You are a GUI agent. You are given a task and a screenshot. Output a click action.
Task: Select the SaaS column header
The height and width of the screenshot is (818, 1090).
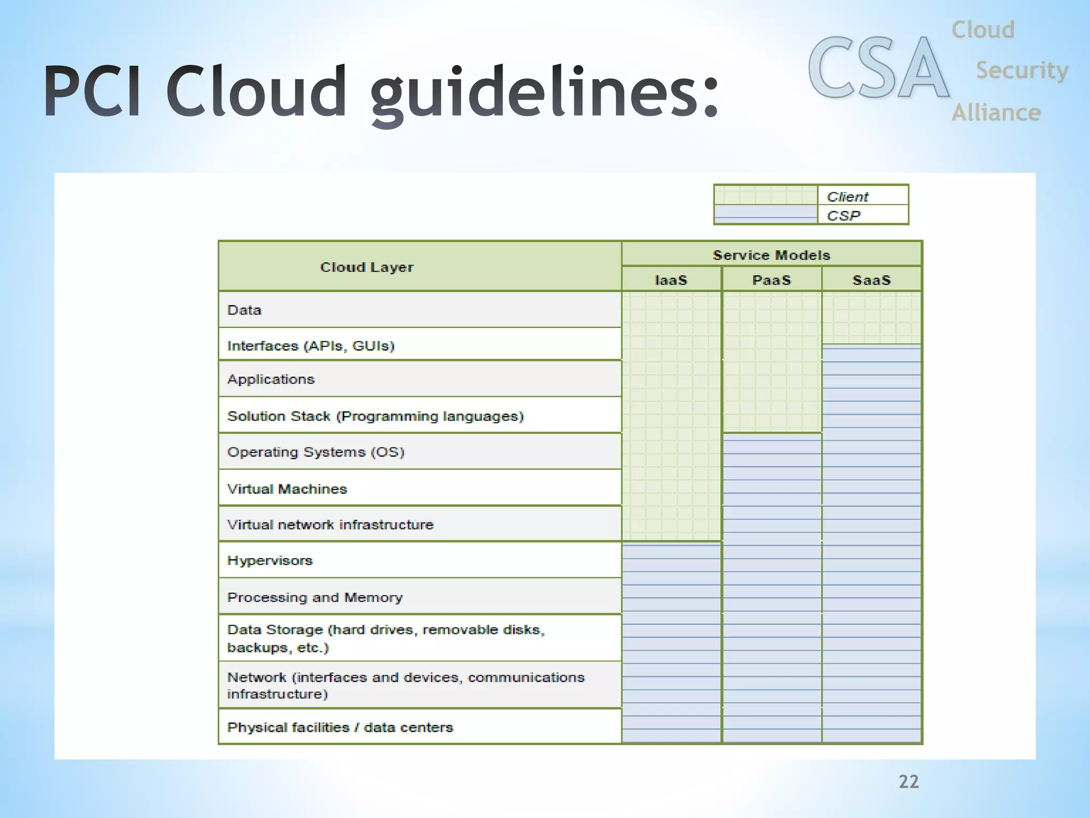(871, 280)
